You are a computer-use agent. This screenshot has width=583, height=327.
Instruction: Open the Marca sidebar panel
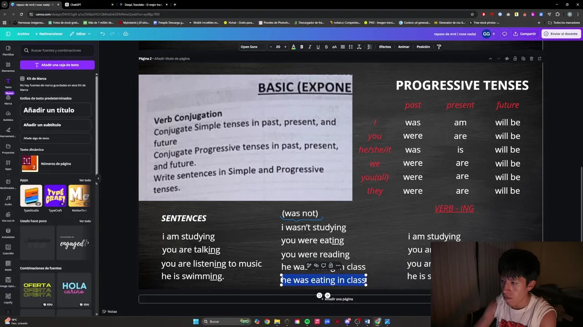tap(8, 99)
